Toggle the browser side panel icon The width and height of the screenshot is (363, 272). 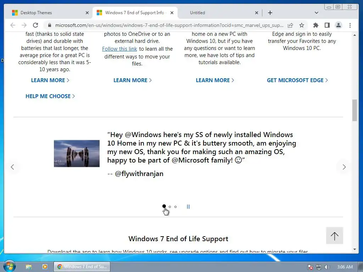327,25
